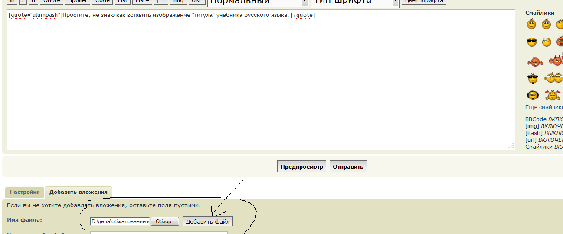Insert the smiley right of the sunglasses one

pyautogui.click(x=547, y=42)
